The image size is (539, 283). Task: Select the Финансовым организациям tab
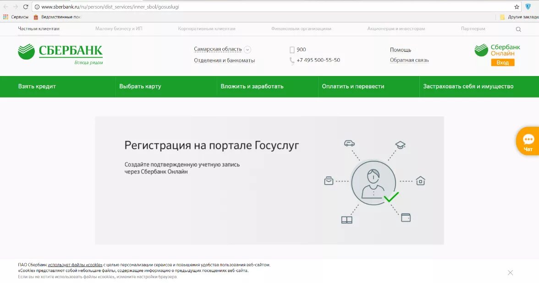pyautogui.click(x=301, y=28)
